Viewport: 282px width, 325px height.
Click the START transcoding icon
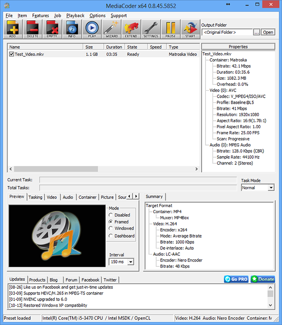click(190, 29)
